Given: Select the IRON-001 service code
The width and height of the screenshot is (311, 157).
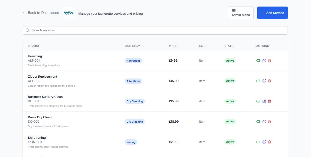Looking at the screenshot, I should (35, 142).
